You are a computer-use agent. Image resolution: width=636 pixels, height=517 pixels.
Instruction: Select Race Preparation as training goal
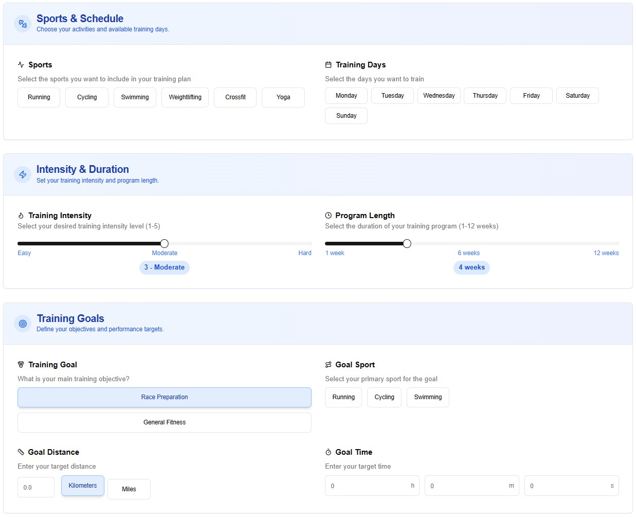pyautogui.click(x=165, y=397)
